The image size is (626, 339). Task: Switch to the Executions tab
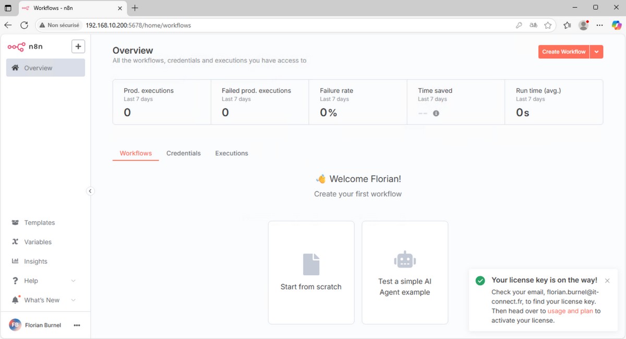click(x=231, y=153)
